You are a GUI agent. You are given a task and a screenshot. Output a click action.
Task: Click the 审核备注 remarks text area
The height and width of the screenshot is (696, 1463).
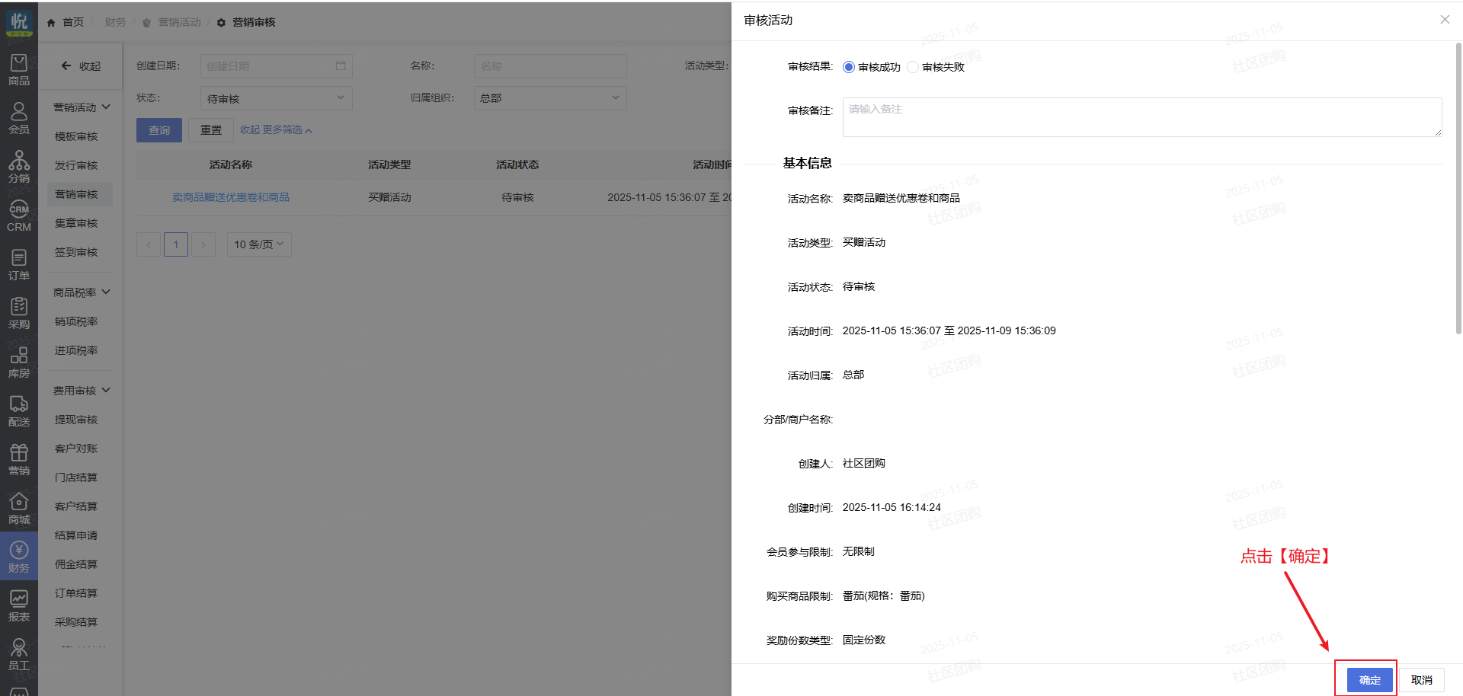(1141, 117)
